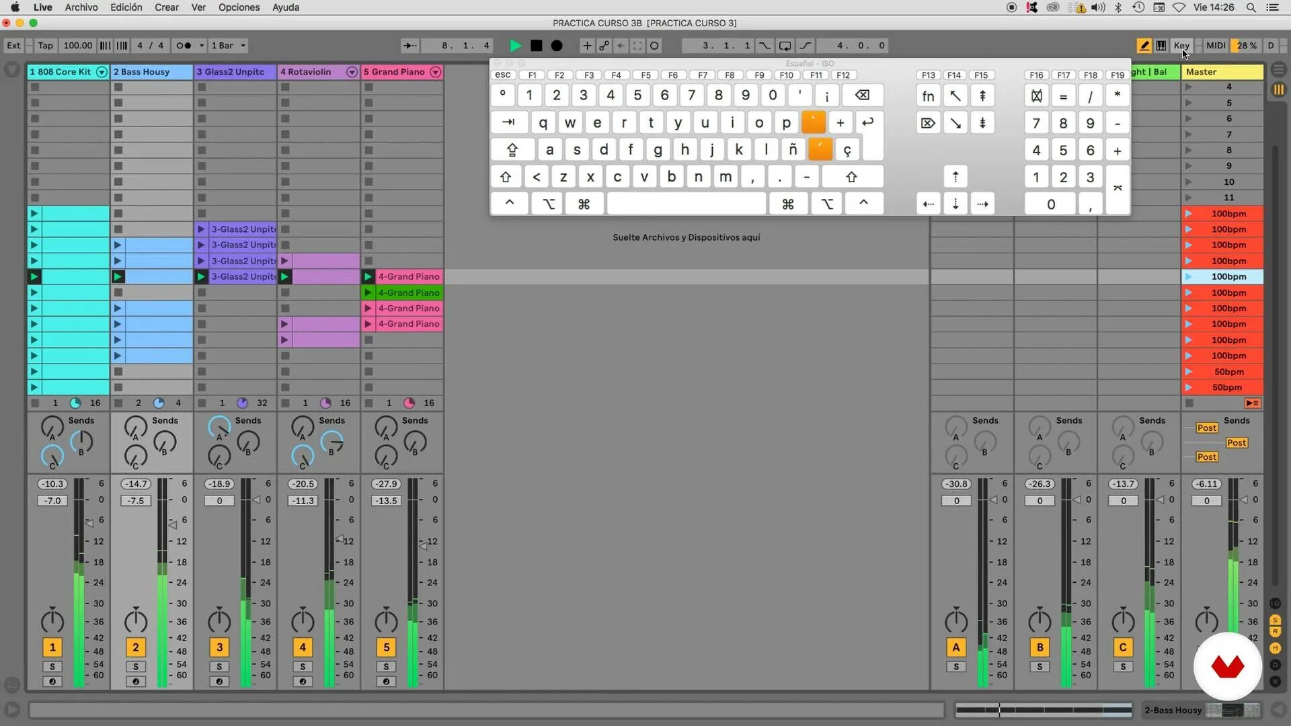
Task: Open the Opciones menu
Action: point(239,7)
